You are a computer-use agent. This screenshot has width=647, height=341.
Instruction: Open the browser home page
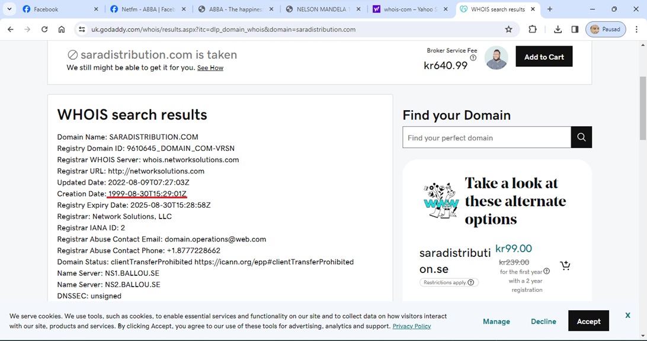(62, 29)
